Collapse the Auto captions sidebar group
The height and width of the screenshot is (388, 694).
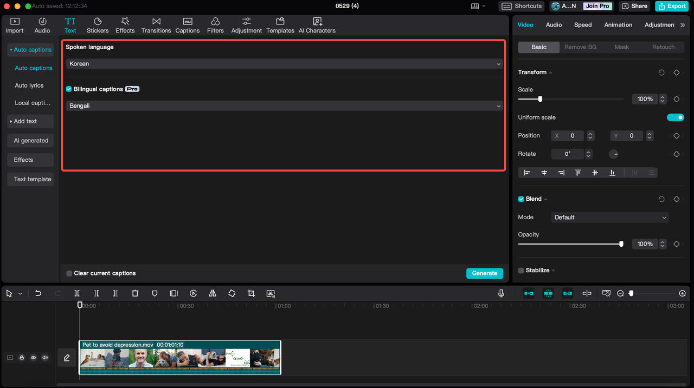click(30, 50)
